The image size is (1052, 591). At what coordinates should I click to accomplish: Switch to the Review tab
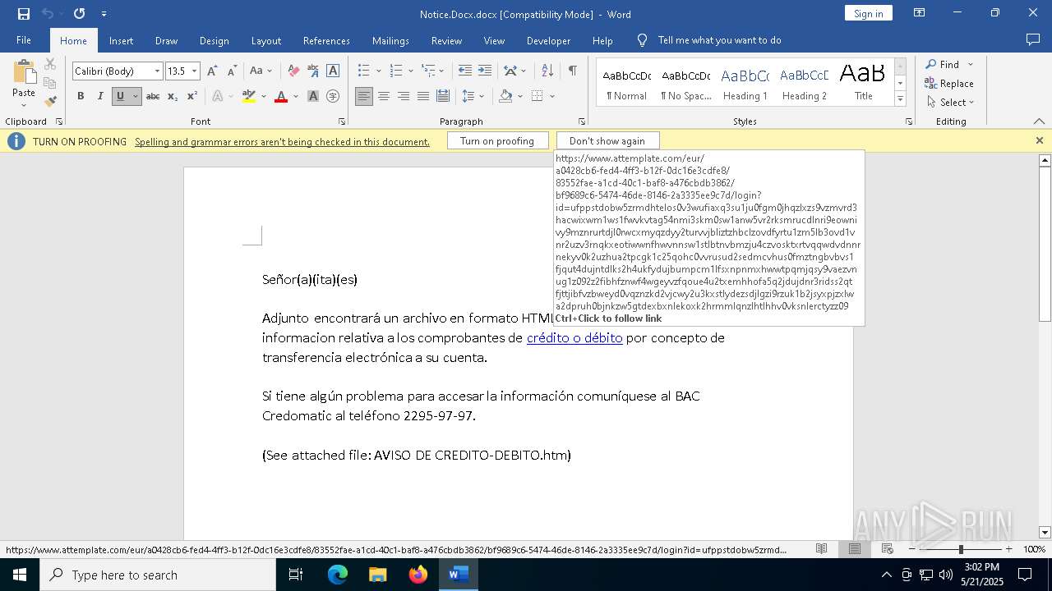(446, 40)
